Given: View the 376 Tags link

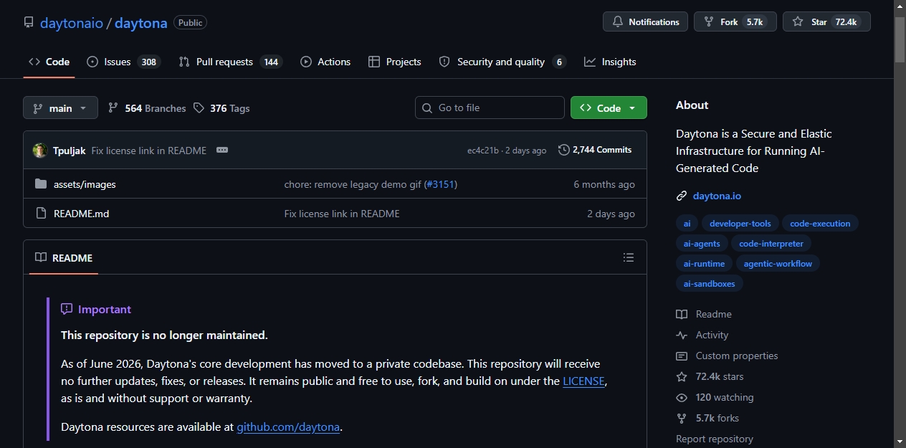Looking at the screenshot, I should [x=221, y=108].
